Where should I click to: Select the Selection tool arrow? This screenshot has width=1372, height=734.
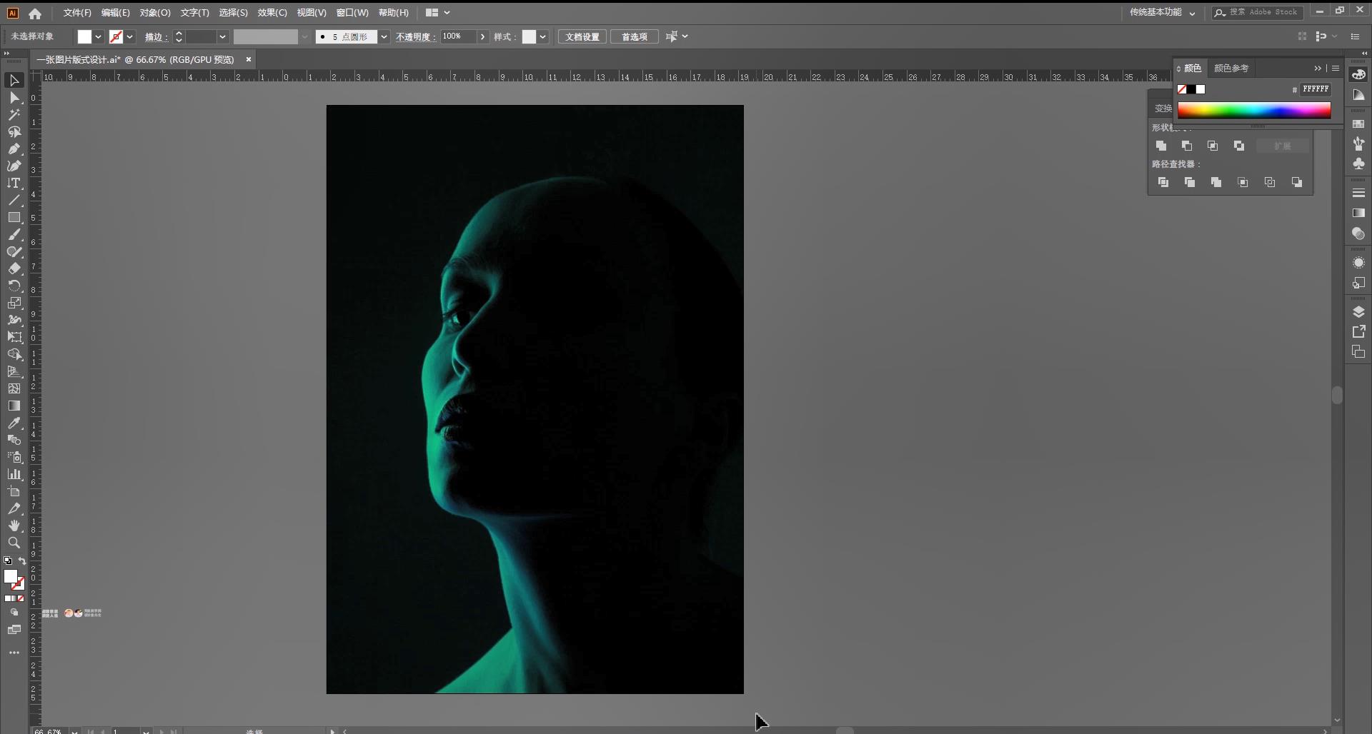coord(14,80)
